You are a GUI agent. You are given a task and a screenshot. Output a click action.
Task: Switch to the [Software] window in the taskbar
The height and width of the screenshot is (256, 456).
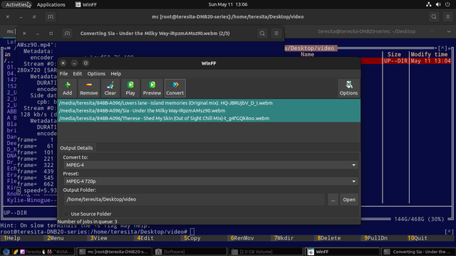(x=190, y=252)
